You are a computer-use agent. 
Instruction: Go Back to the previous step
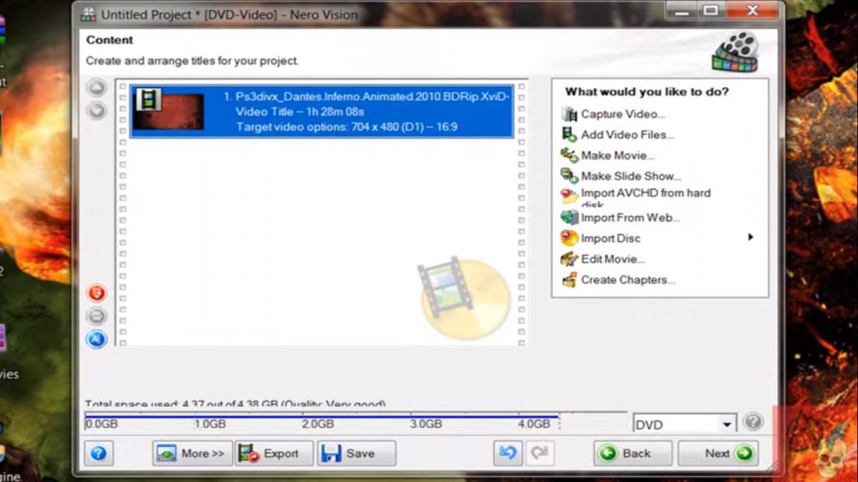pos(633,453)
